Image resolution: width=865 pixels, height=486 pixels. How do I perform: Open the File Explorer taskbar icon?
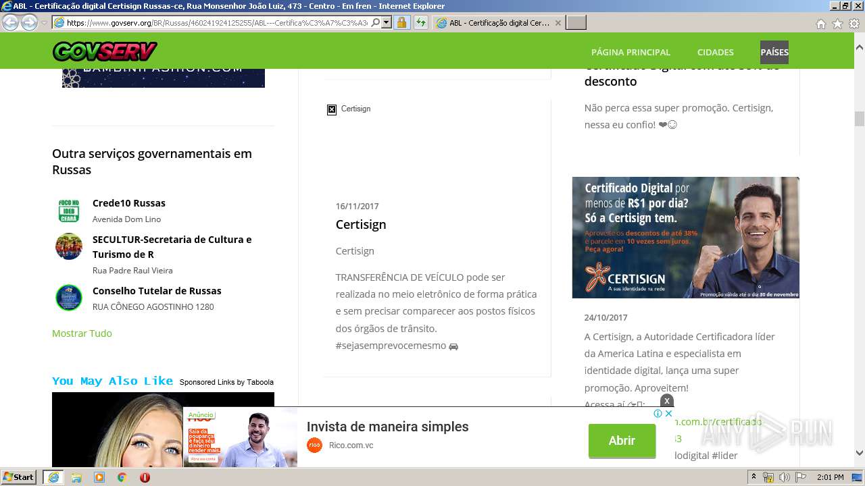(x=76, y=477)
